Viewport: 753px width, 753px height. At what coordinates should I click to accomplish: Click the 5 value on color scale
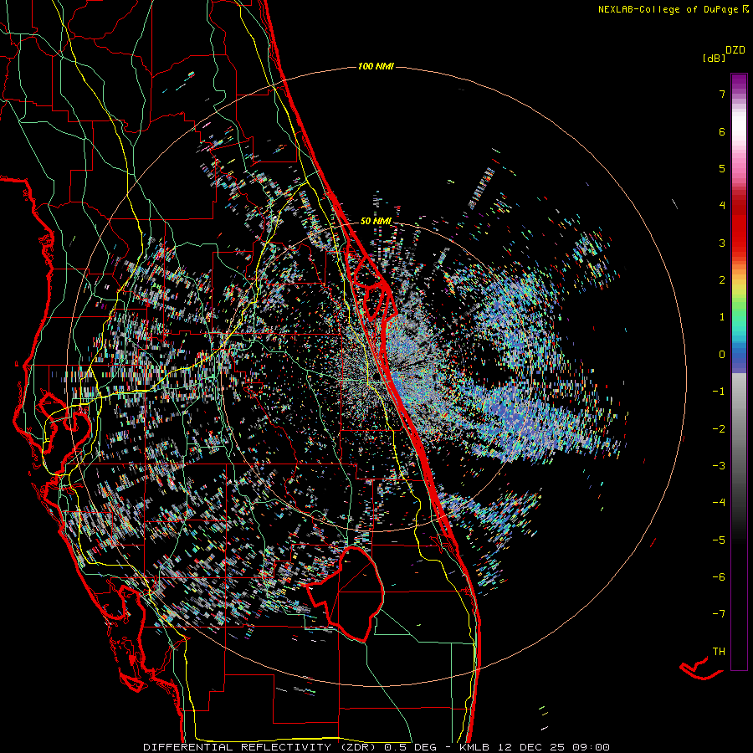tap(722, 168)
